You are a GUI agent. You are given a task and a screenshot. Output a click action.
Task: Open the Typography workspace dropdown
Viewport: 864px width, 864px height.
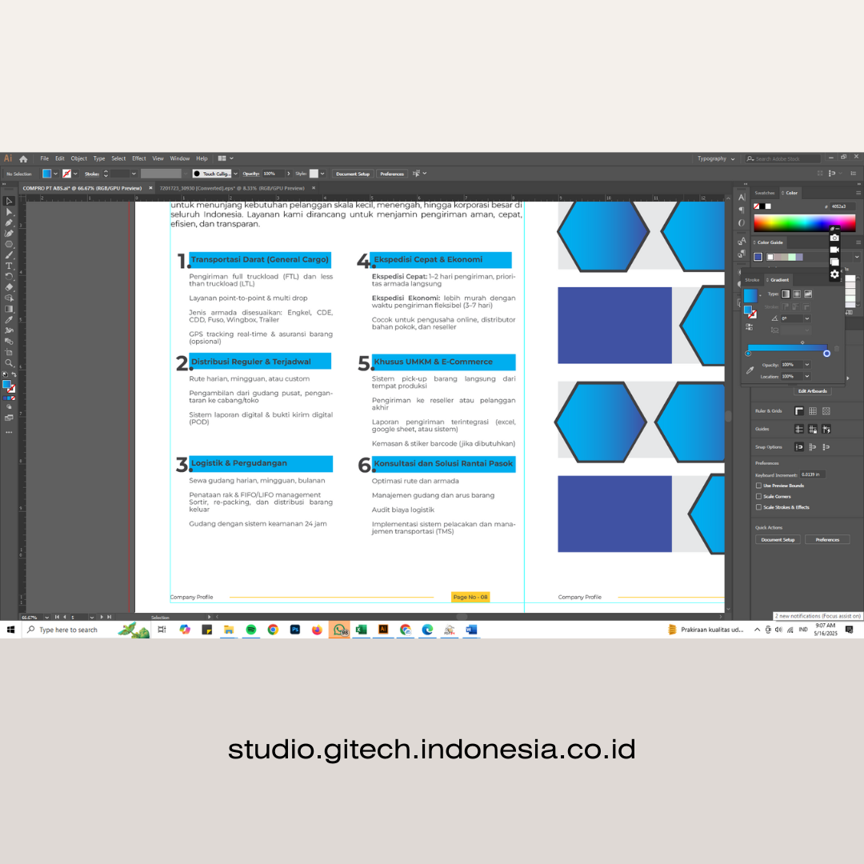coord(715,158)
